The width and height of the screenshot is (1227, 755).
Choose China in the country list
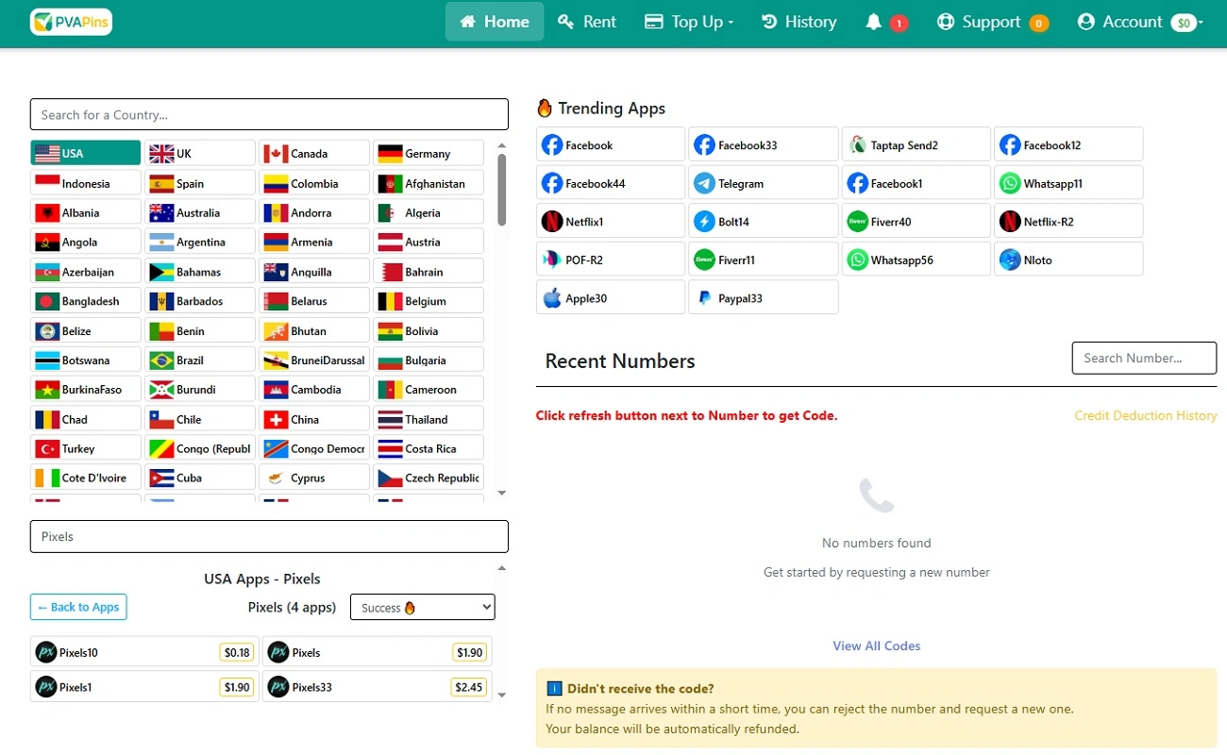click(314, 419)
